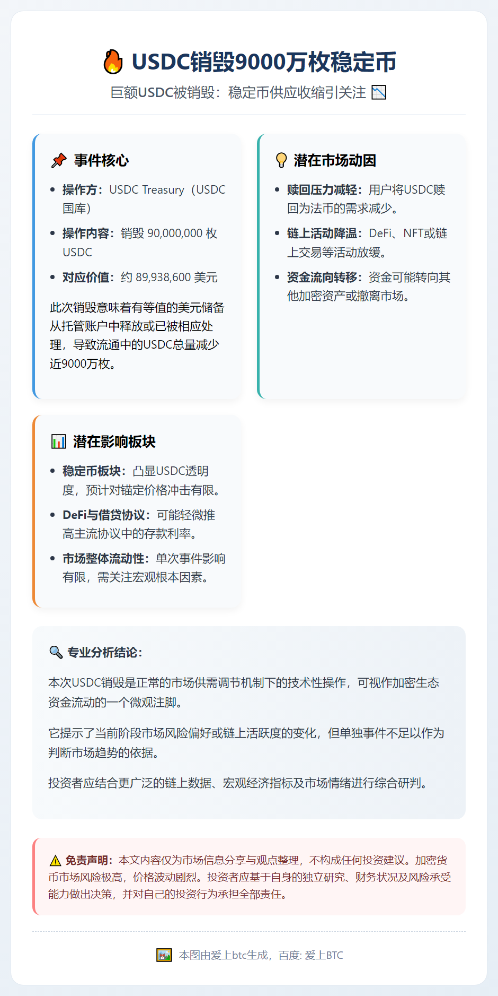Click the 资金流向转移 bullet label

point(325,278)
